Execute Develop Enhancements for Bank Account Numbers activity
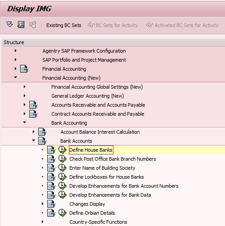 tap(63, 186)
